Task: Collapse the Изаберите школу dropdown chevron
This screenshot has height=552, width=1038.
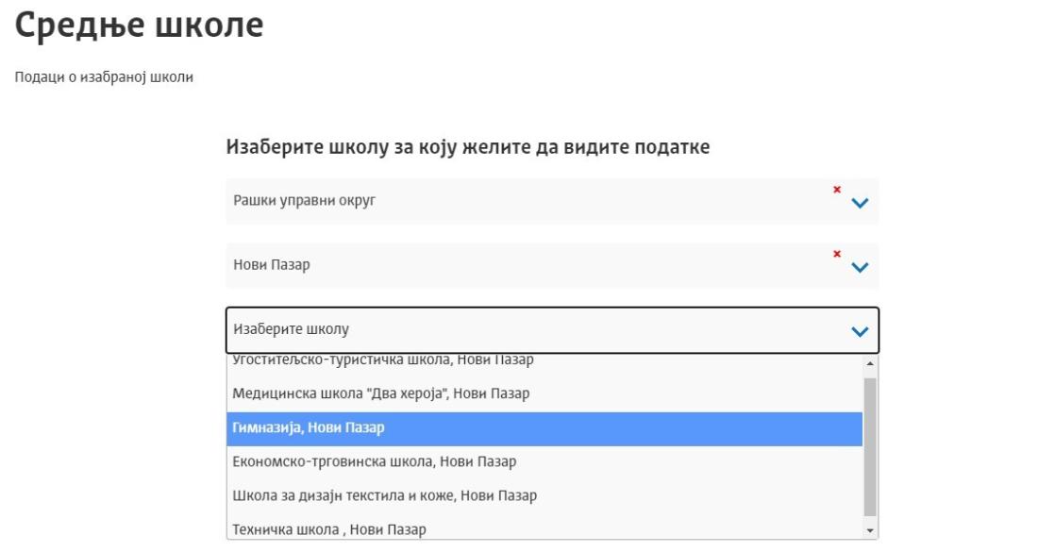Action: [860, 331]
